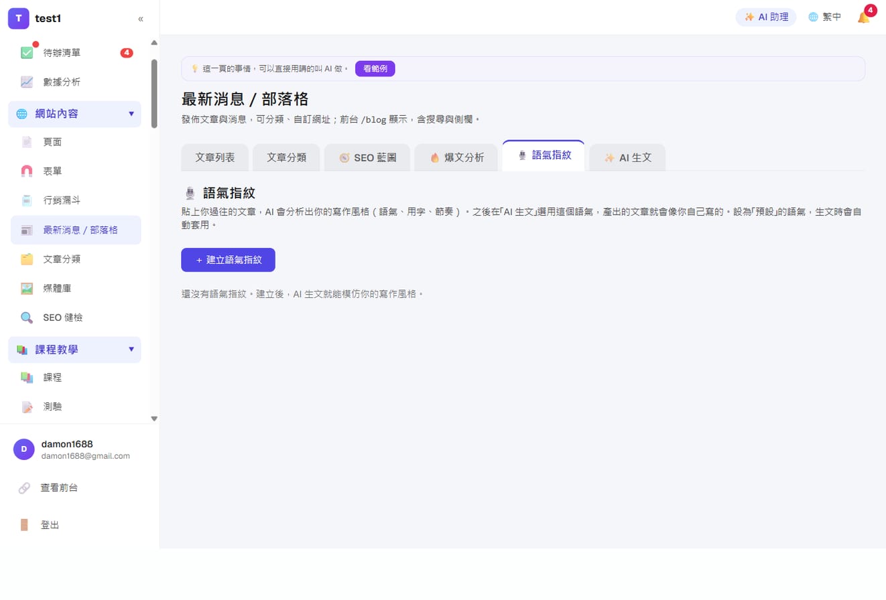Open the AI 助理 assistant button
886x600 pixels.
pyautogui.click(x=766, y=17)
